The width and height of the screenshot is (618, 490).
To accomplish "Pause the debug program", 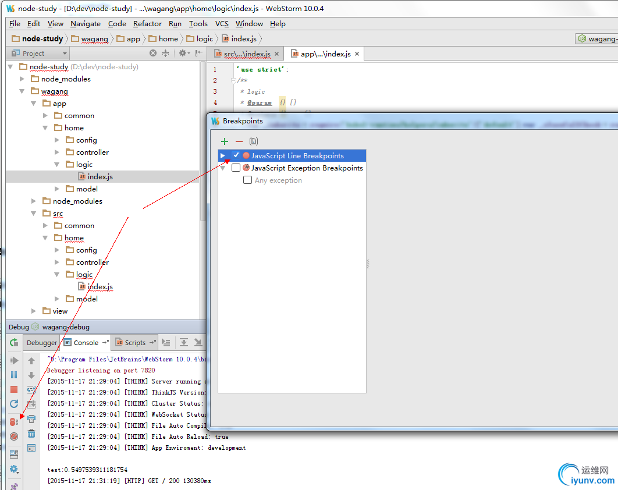I will [x=14, y=375].
